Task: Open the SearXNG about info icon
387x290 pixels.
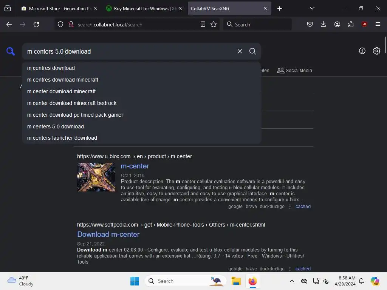Action: (x=362, y=51)
